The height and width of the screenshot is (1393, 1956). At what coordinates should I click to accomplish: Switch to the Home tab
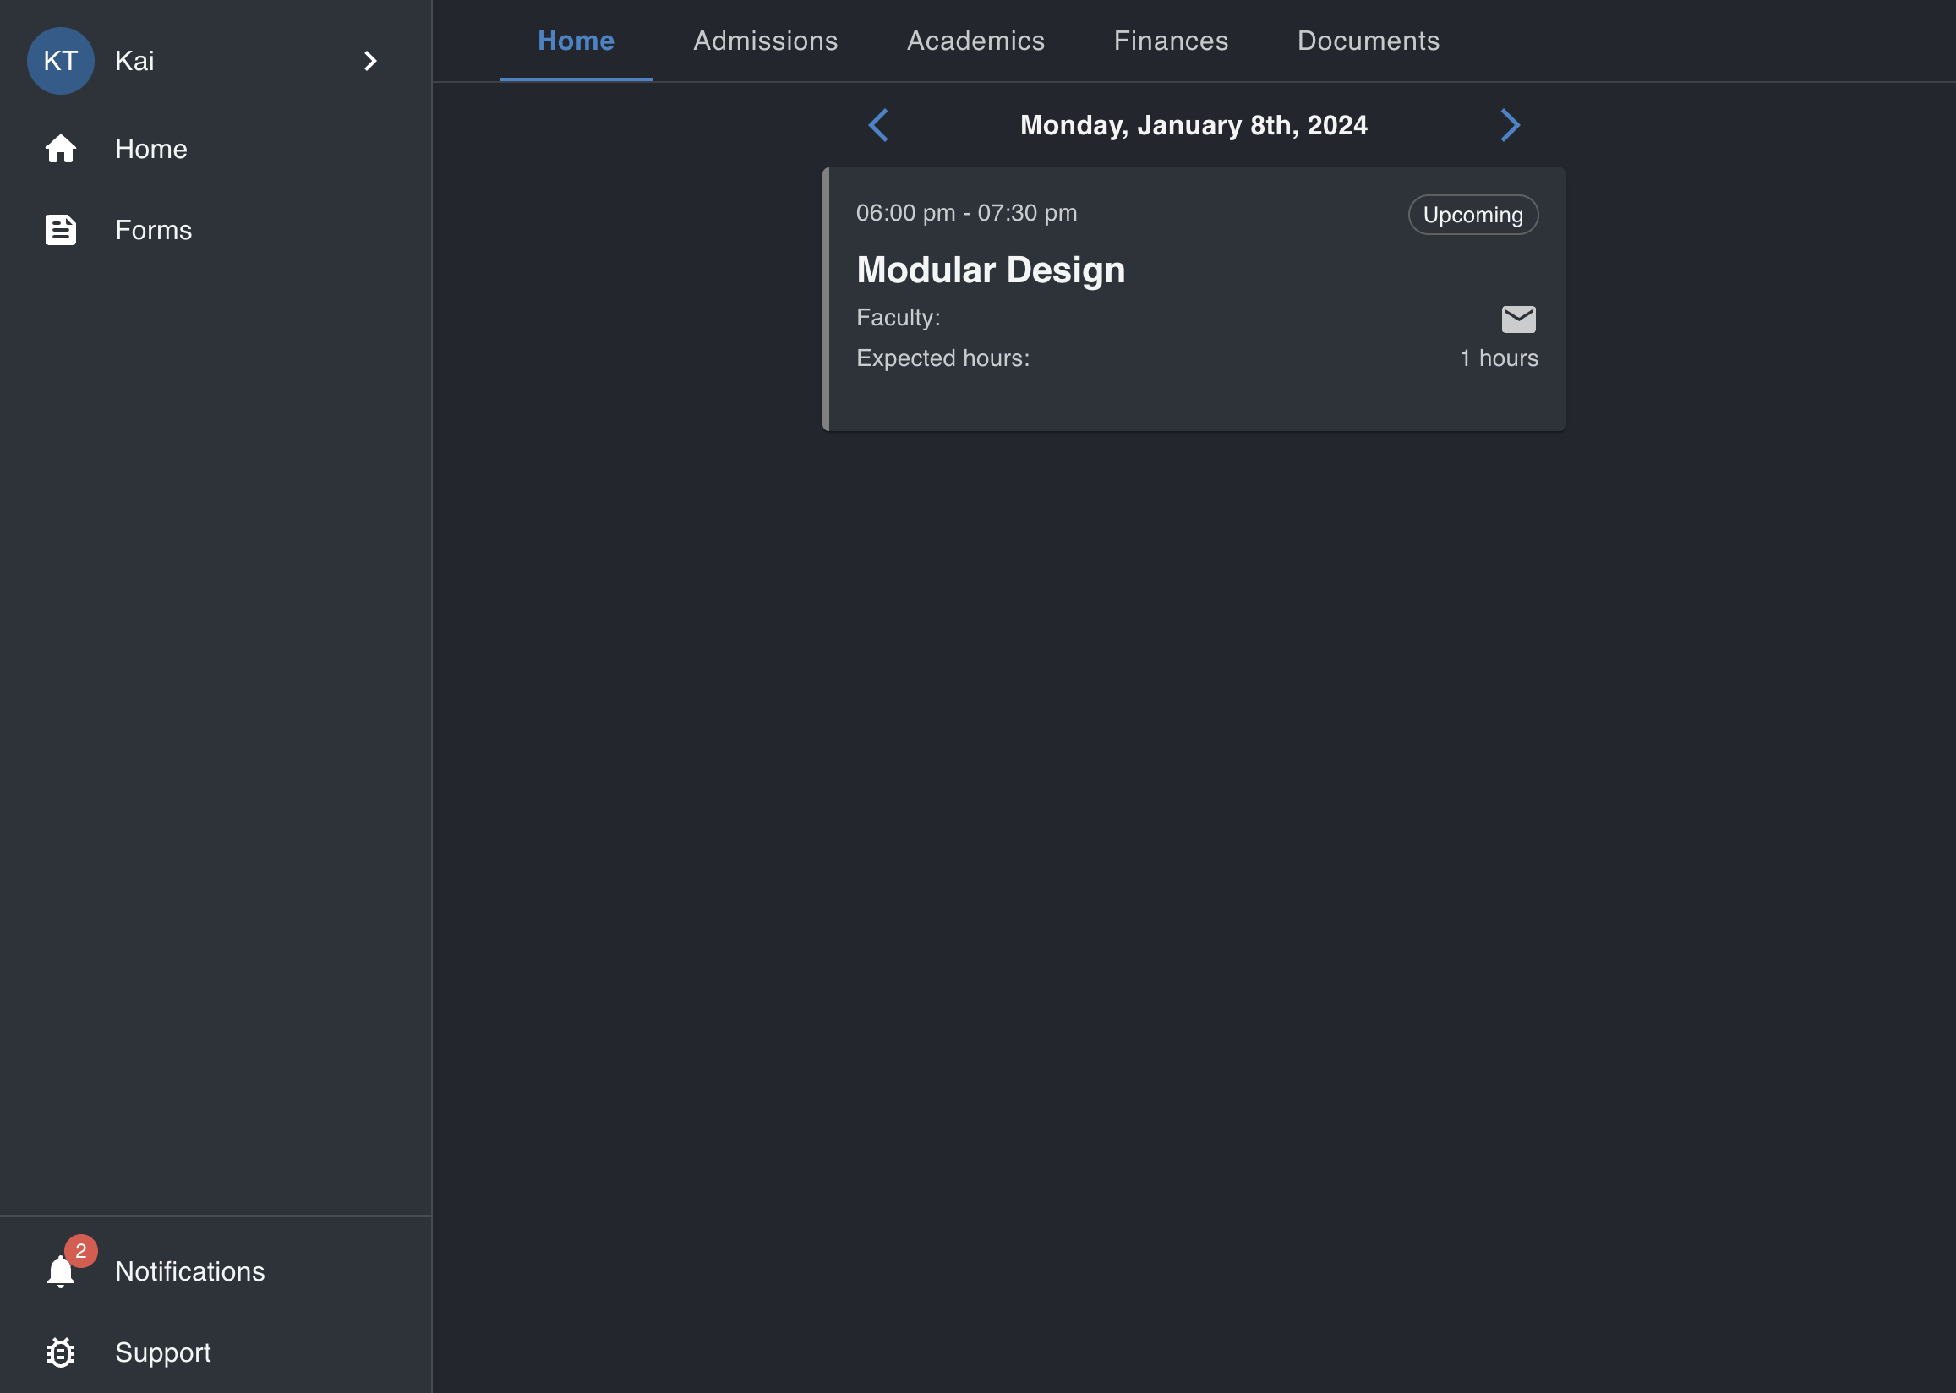coord(576,41)
